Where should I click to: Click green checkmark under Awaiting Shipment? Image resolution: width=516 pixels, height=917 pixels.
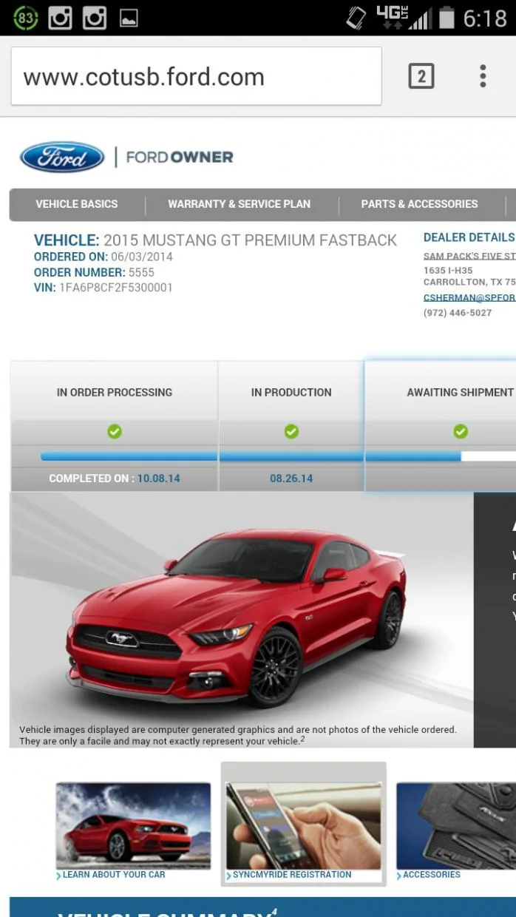pos(461,431)
